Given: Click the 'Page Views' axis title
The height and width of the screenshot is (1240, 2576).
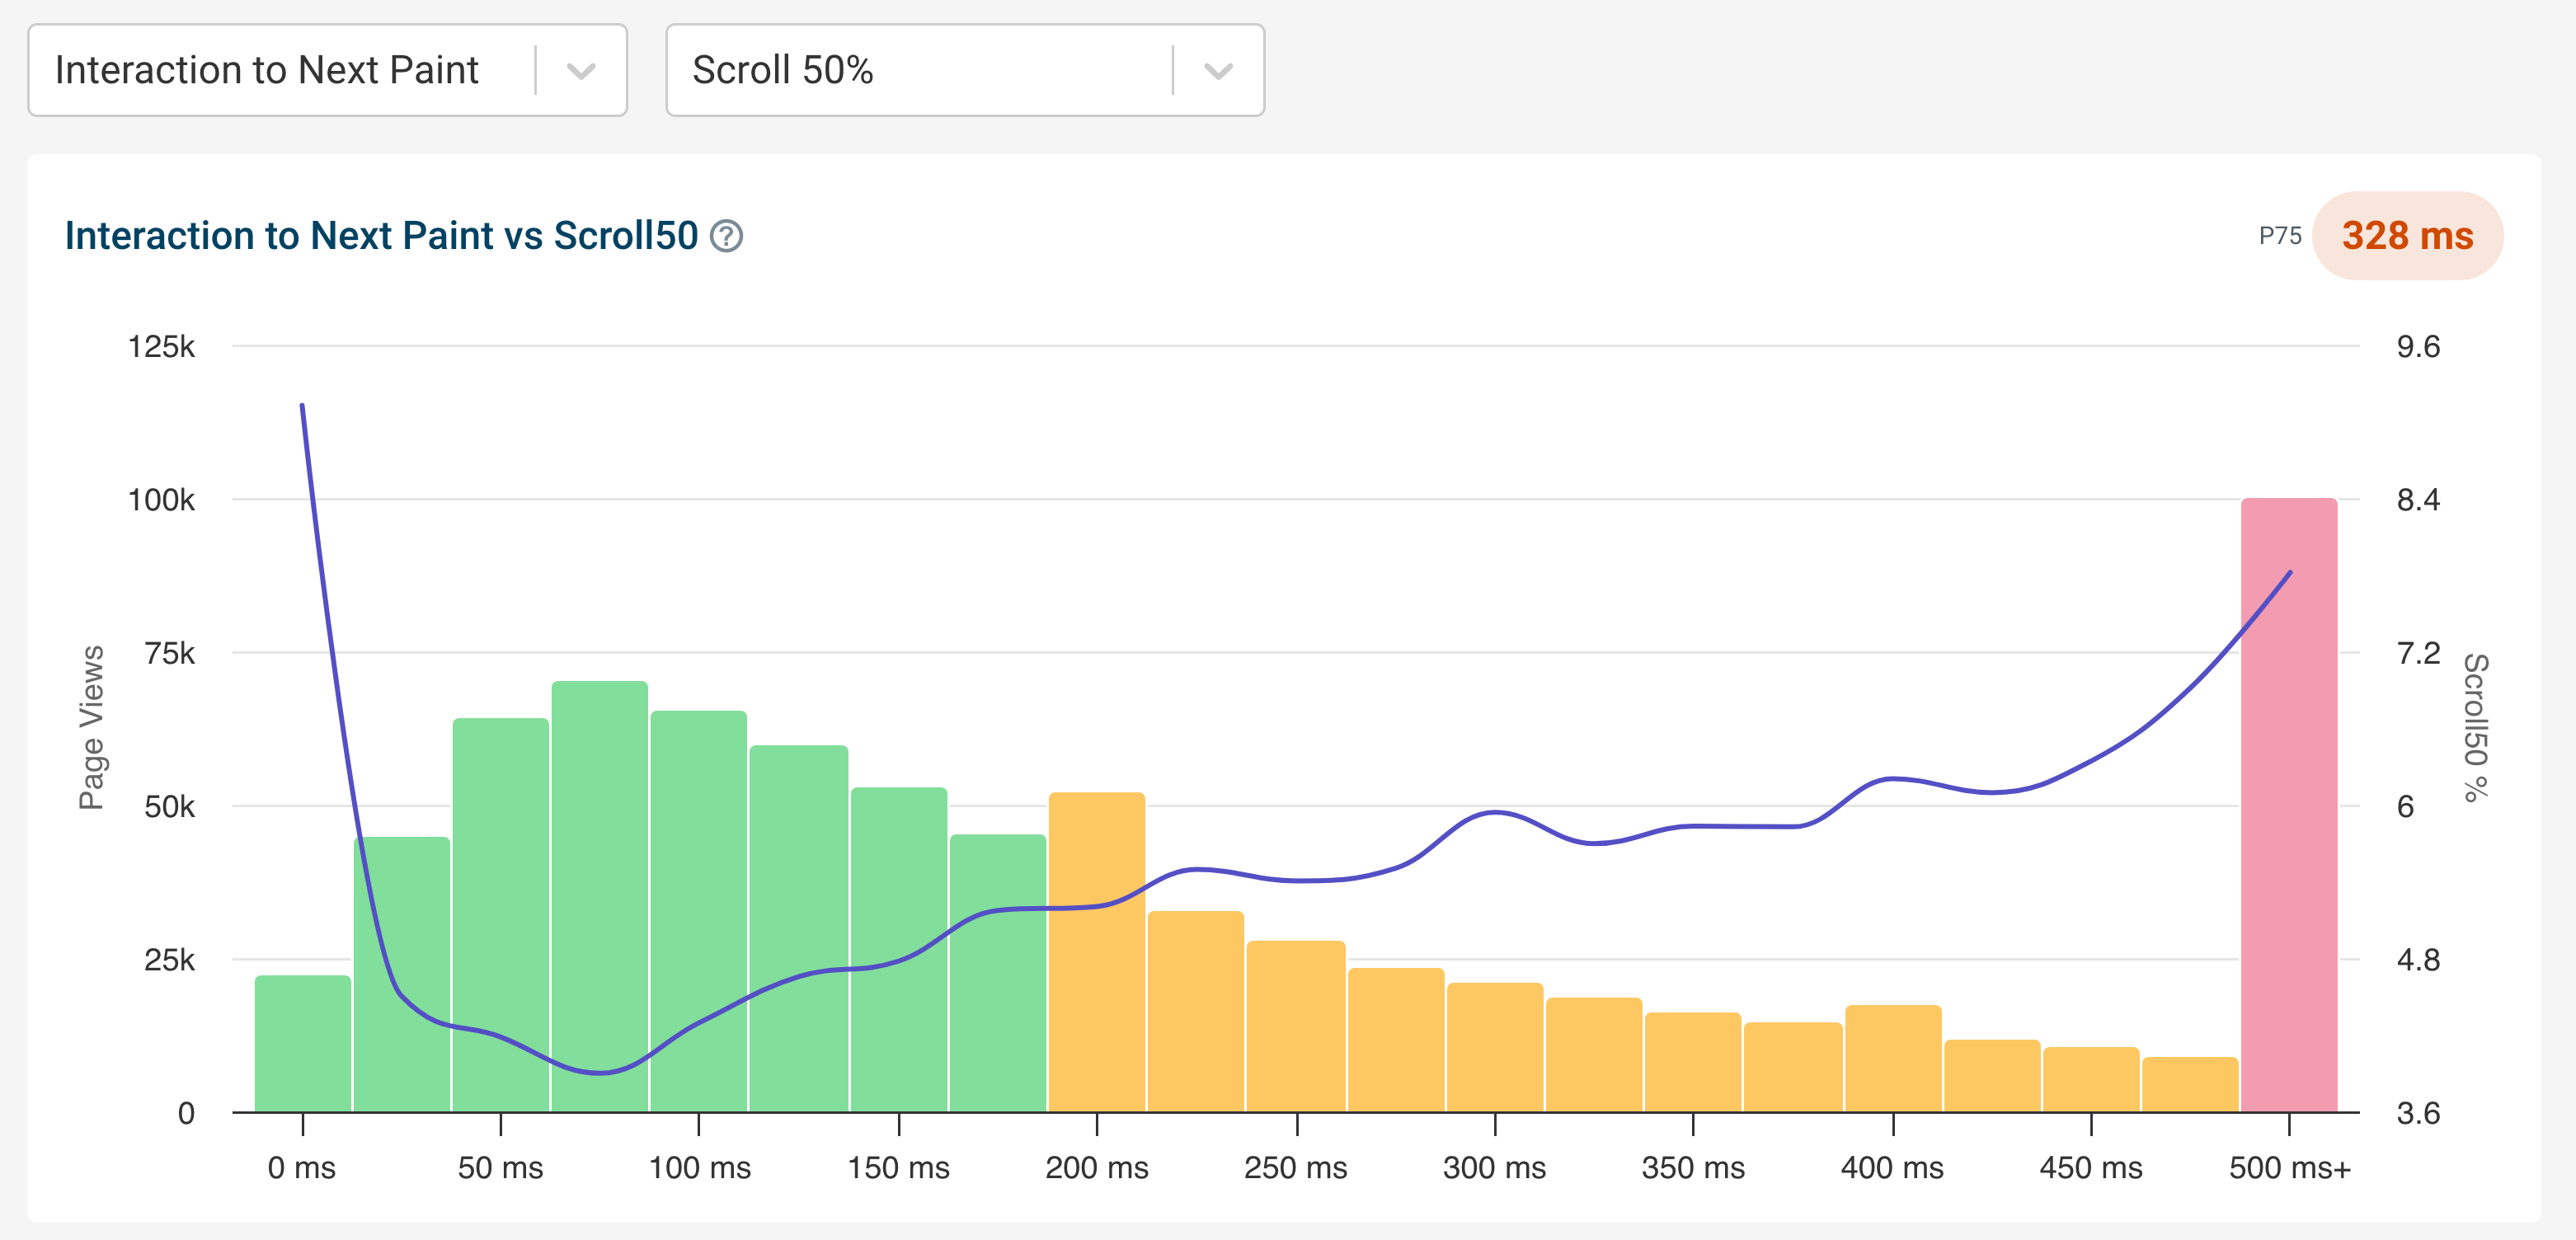Looking at the screenshot, I should point(91,727).
